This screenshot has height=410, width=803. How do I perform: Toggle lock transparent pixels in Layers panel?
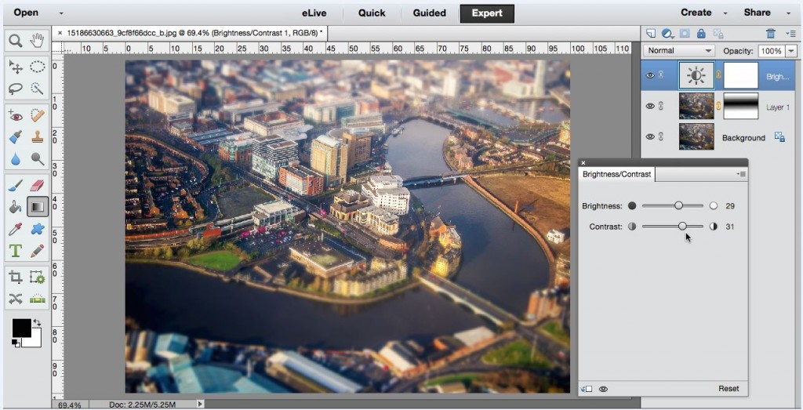(718, 34)
